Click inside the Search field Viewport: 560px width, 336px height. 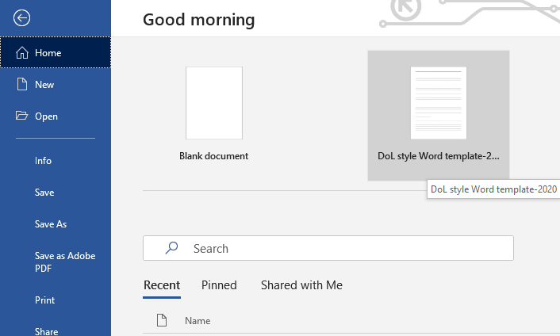(328, 248)
